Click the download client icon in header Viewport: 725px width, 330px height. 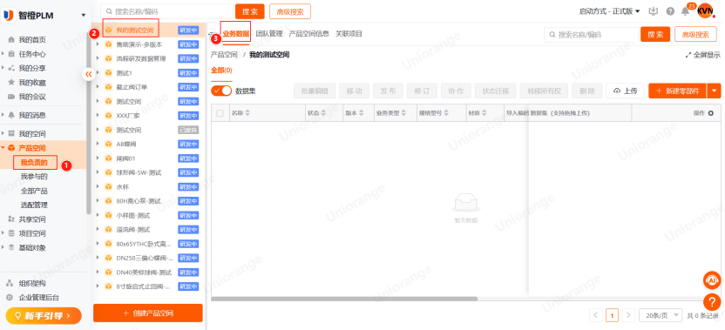[x=654, y=11]
